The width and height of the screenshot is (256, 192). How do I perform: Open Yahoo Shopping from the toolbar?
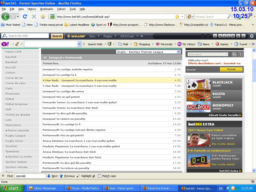click(142, 44)
